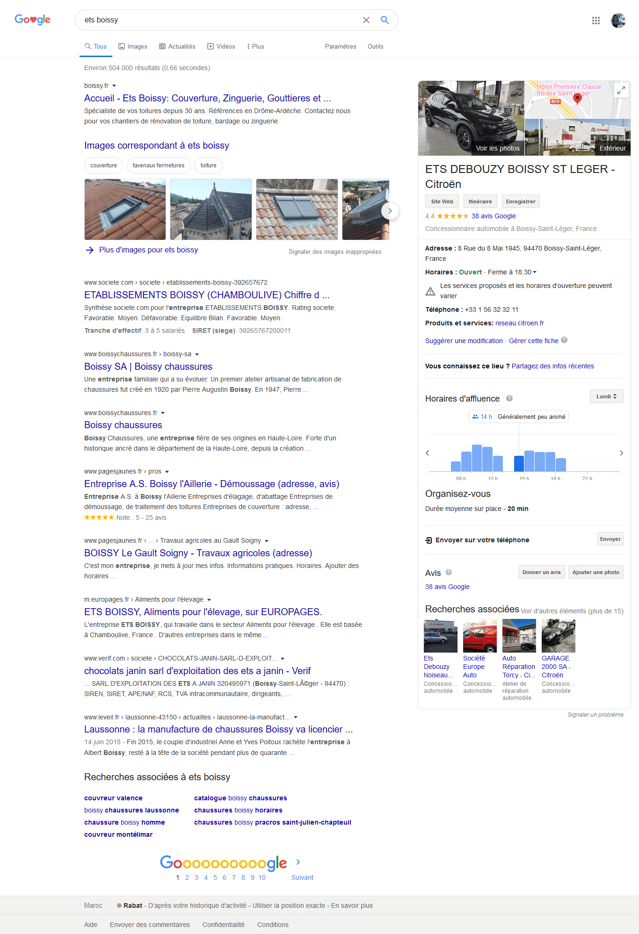Click Donner un avis button
Viewport: 639px width, 934px height.
[x=542, y=572]
